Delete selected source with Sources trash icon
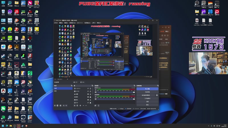Viewport: 228px width, 128px height. pos(77,106)
